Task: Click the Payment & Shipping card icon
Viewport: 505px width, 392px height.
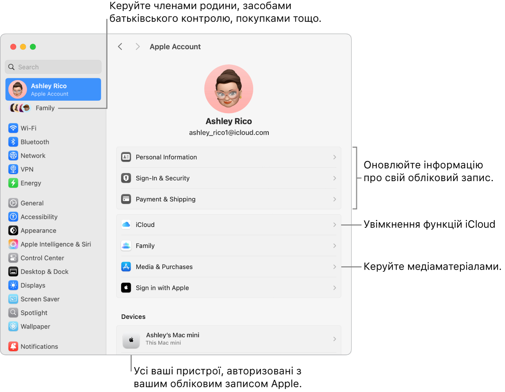Action: tap(126, 199)
